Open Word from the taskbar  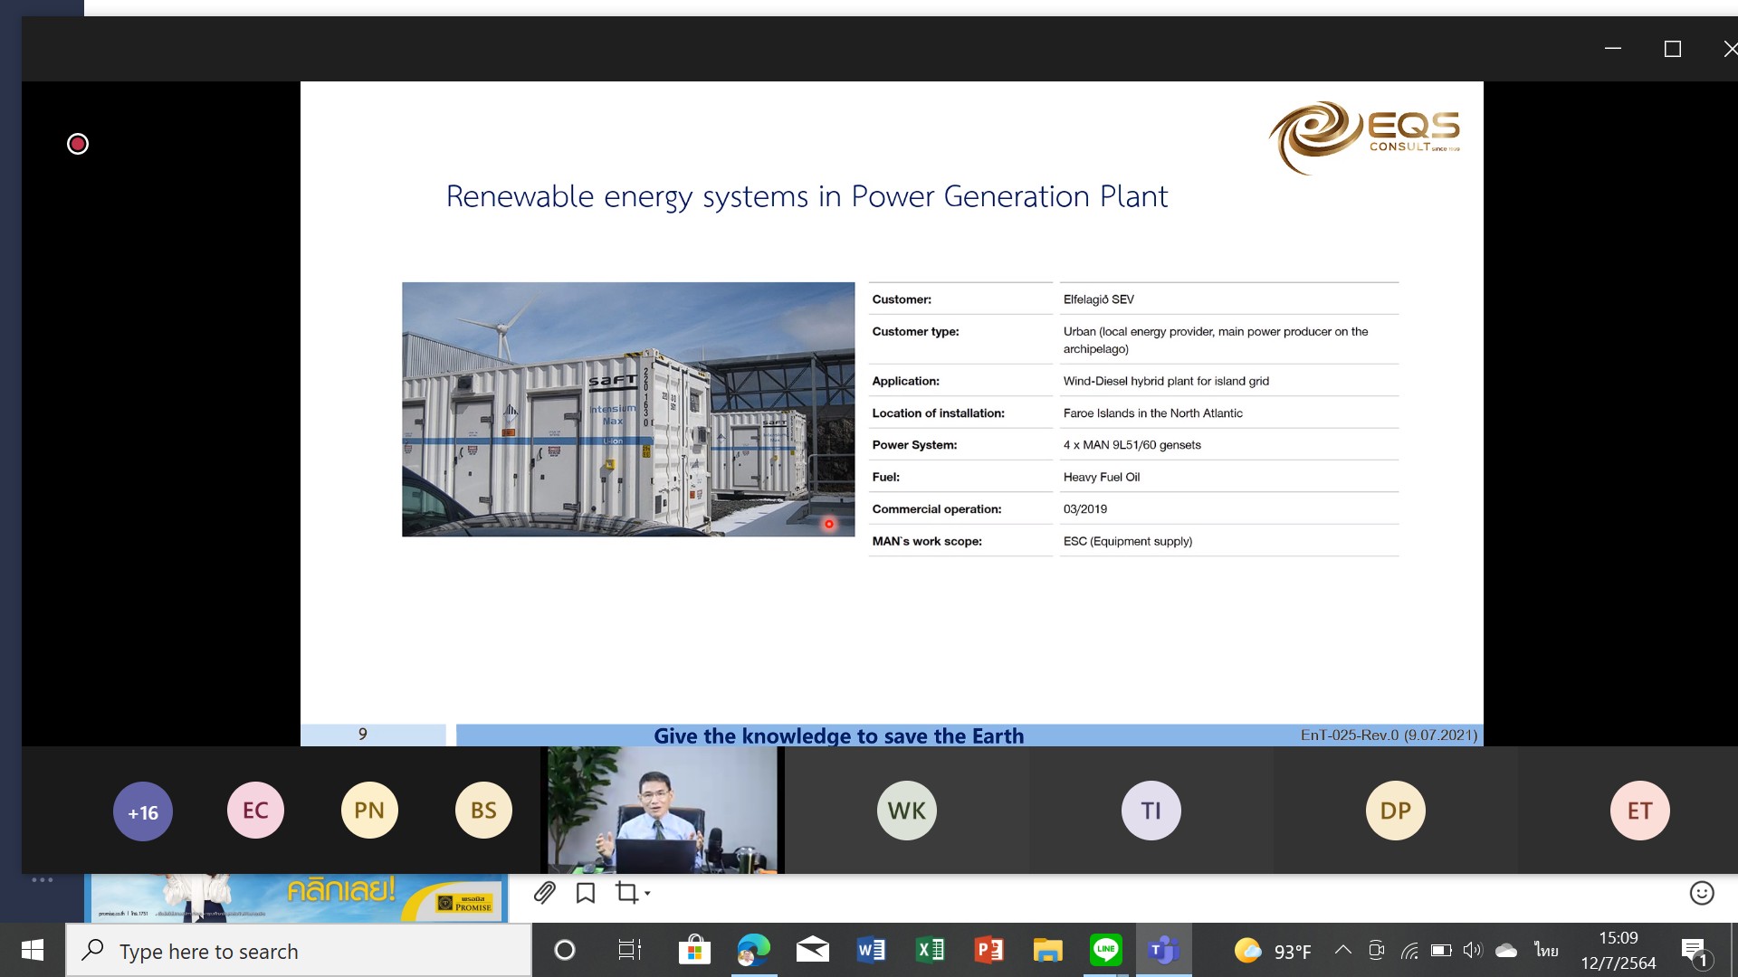pyautogui.click(x=871, y=950)
